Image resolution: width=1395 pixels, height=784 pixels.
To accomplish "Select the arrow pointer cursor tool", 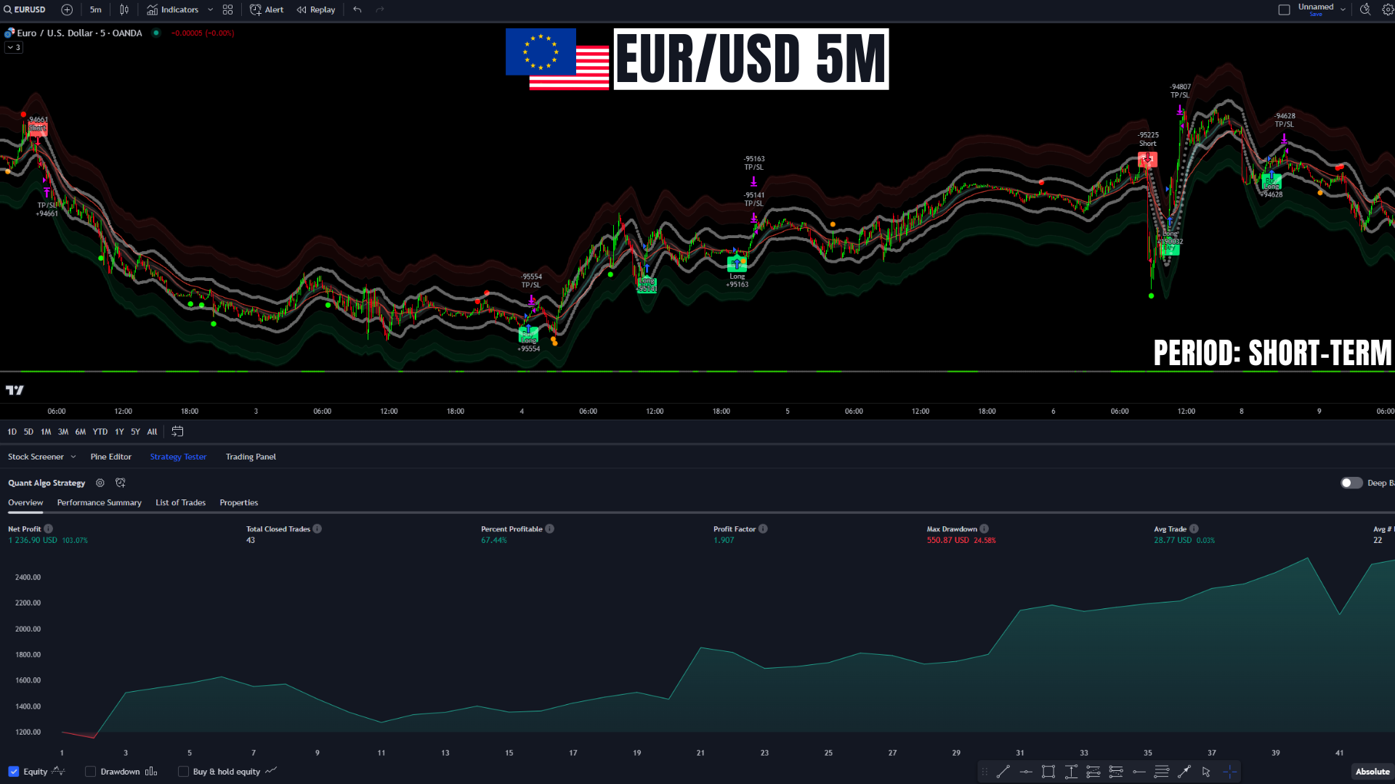I will click(x=1206, y=772).
